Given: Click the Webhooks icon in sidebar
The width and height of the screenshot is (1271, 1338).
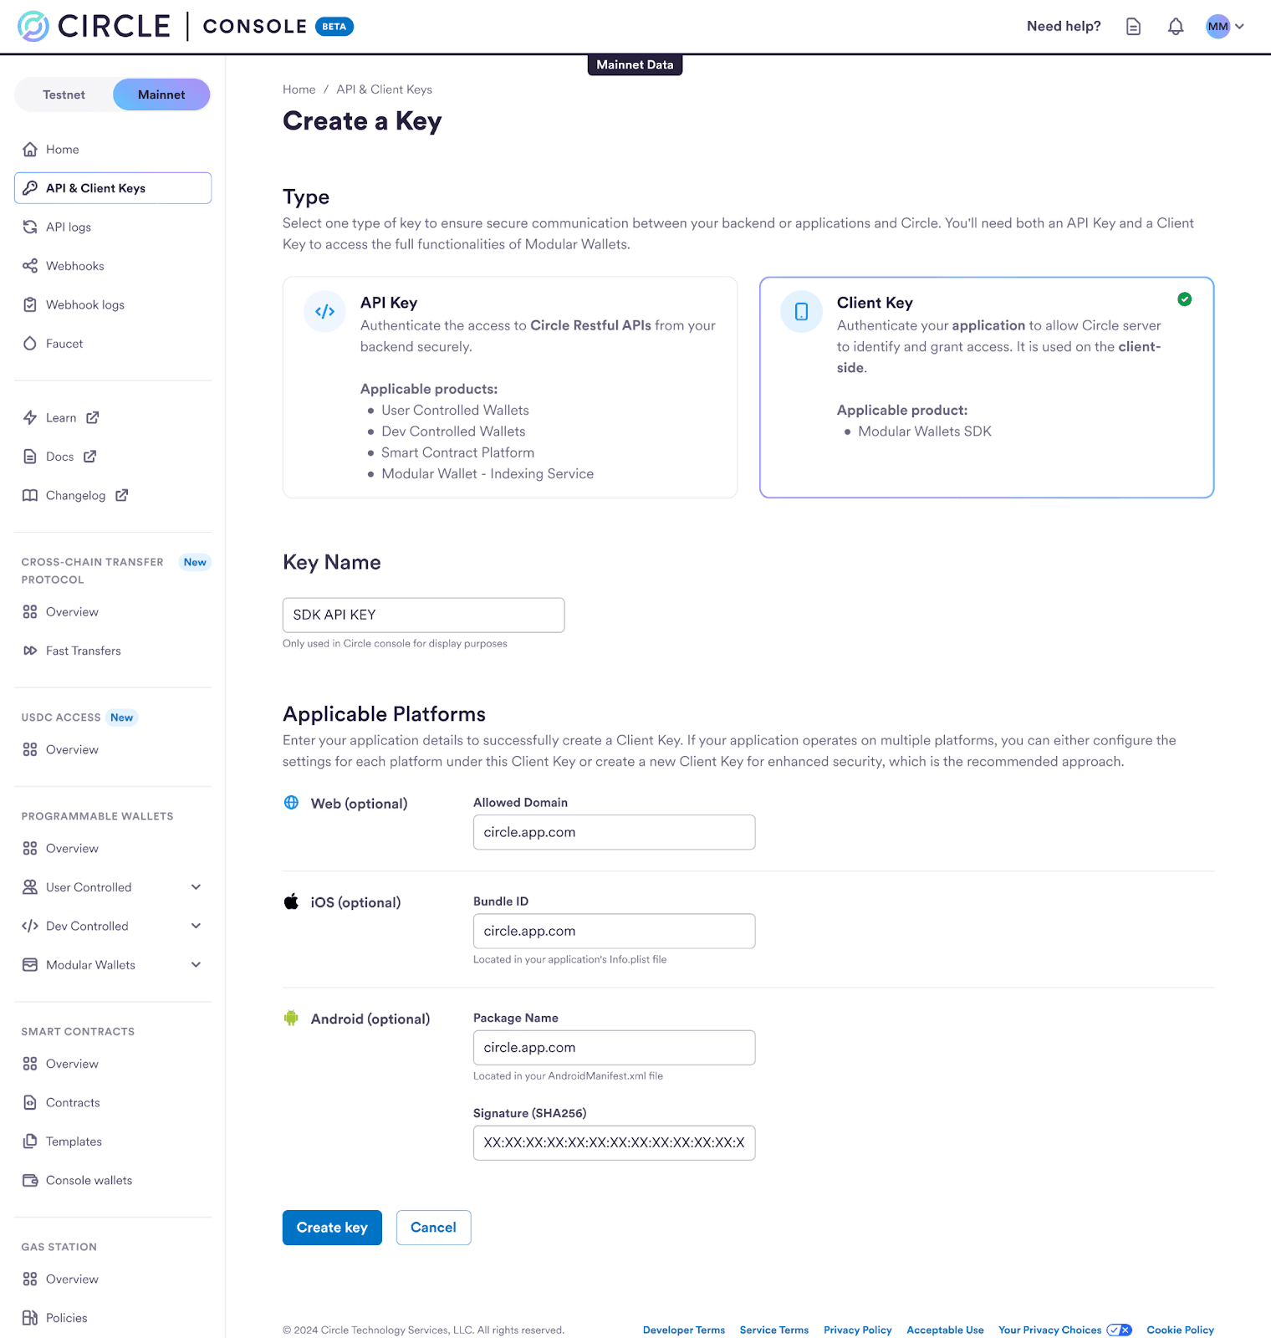Looking at the screenshot, I should (x=30, y=266).
